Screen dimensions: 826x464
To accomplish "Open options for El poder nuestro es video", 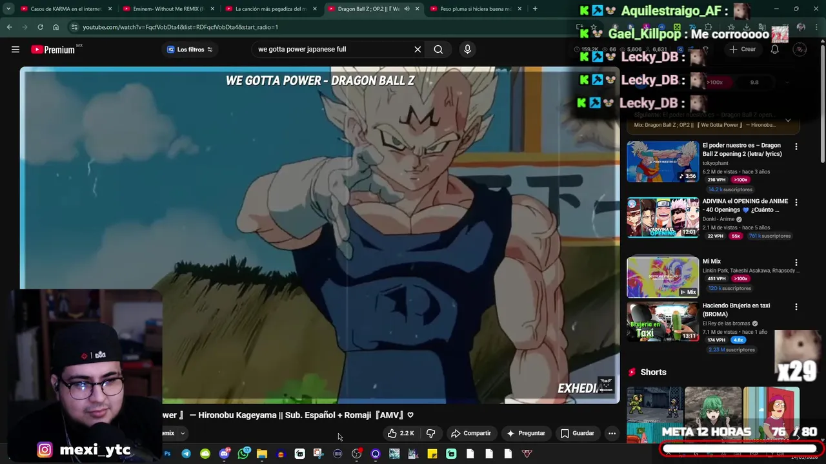I will coord(796,147).
